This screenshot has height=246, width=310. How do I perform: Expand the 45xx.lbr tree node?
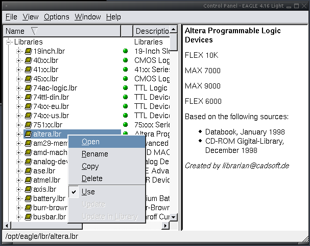18,79
